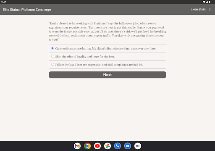This screenshot has height=151, width=215.
Task: Tap the battery status icon
Action: point(210,2)
